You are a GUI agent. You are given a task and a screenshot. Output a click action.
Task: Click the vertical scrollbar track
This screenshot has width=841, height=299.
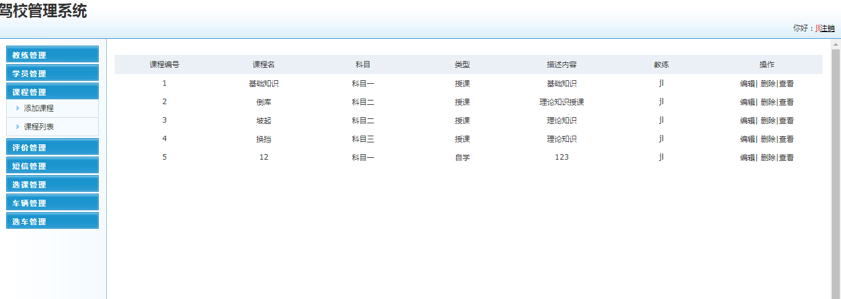836,174
